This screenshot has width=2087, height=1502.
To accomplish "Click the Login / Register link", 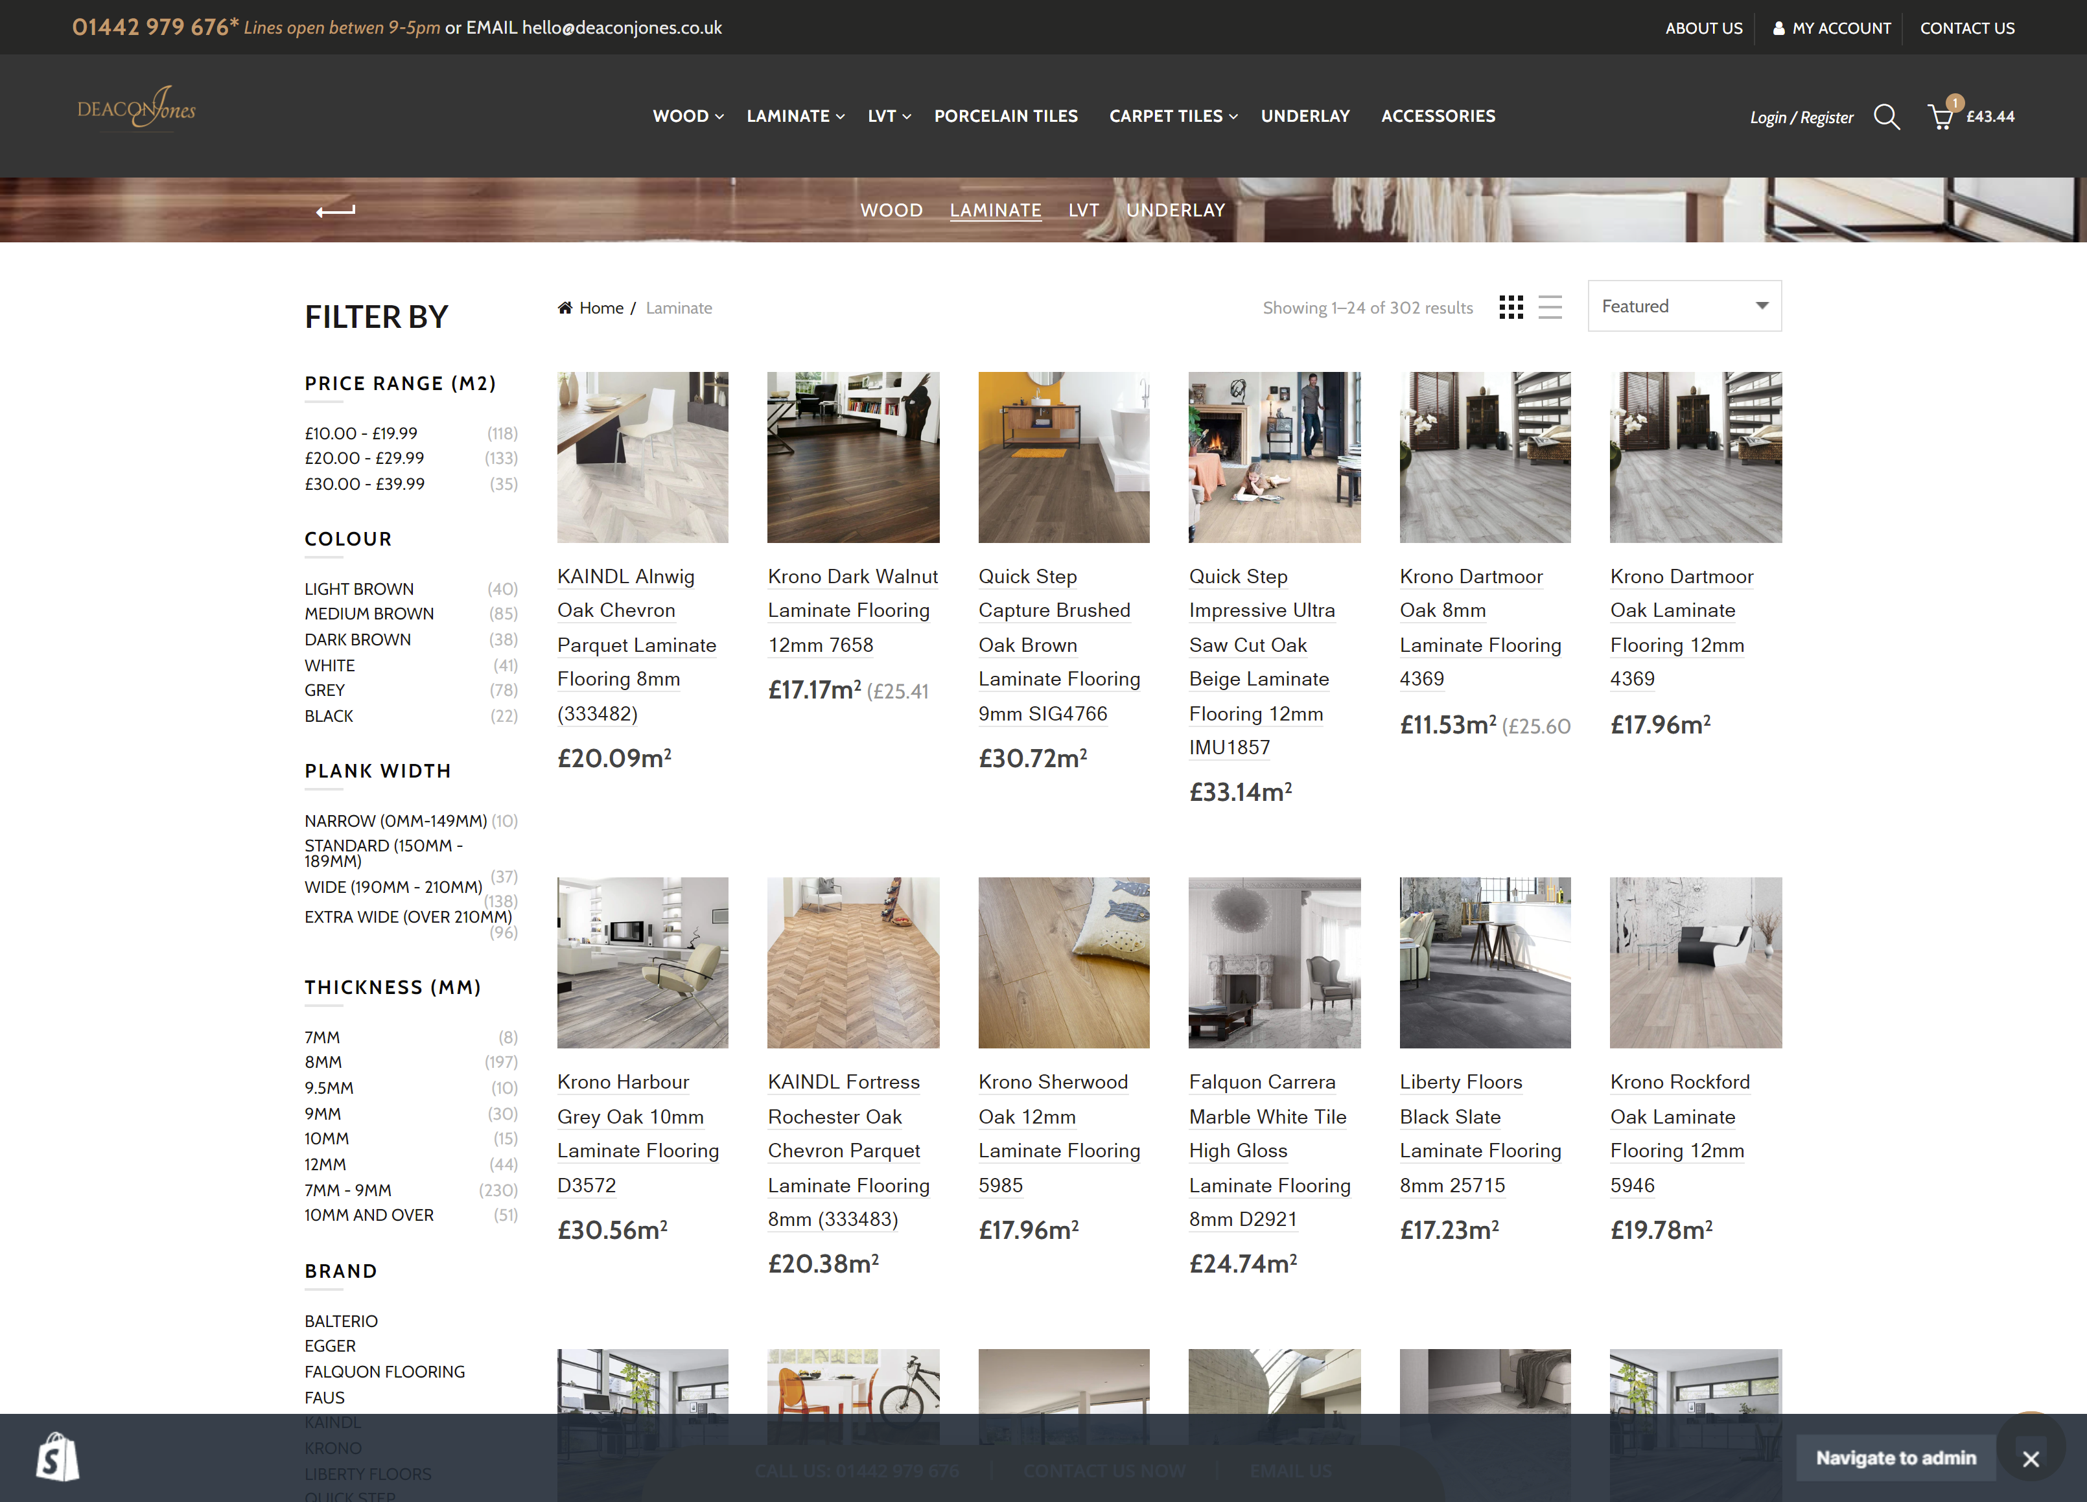I will pyautogui.click(x=1801, y=117).
